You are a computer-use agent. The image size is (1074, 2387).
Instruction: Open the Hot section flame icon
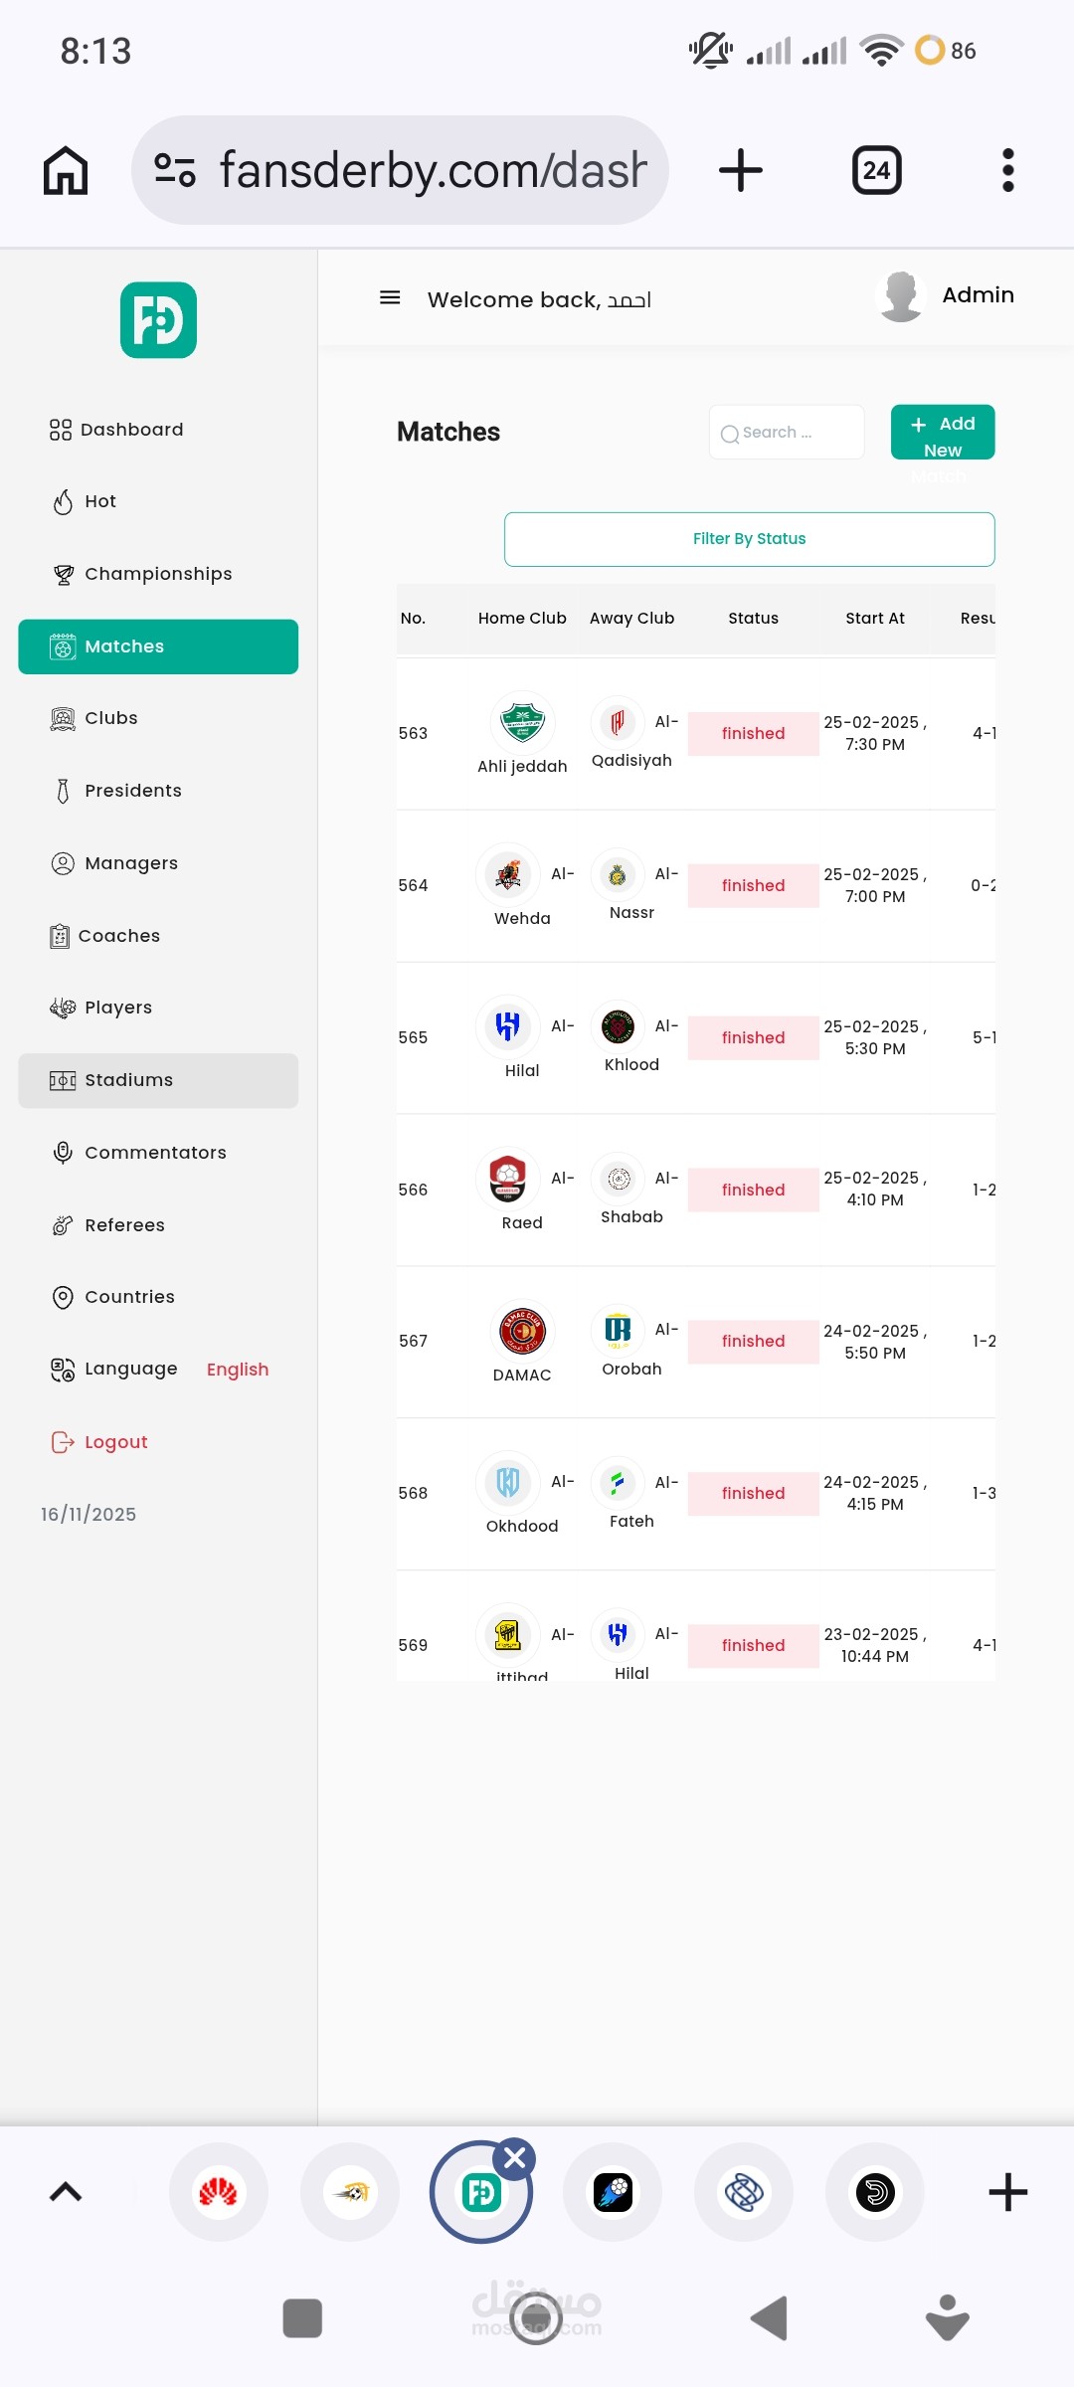[x=63, y=502]
